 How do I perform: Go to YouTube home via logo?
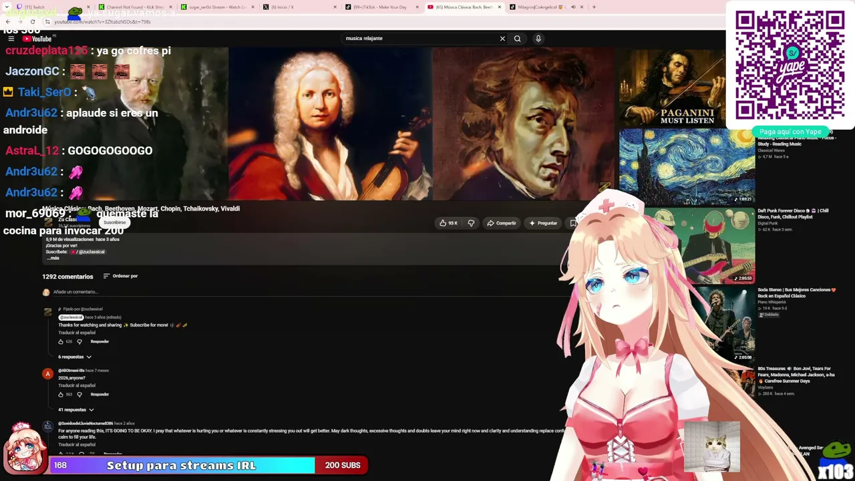pyautogui.click(x=37, y=39)
